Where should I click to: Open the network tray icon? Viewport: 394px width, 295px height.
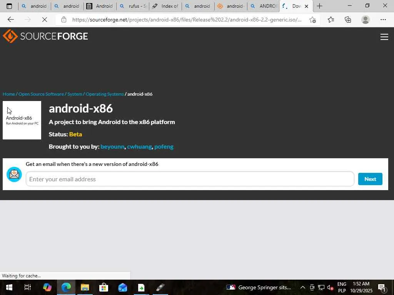pyautogui.click(x=321, y=287)
